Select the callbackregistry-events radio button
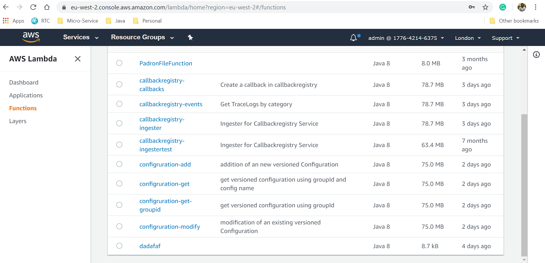 119,104
